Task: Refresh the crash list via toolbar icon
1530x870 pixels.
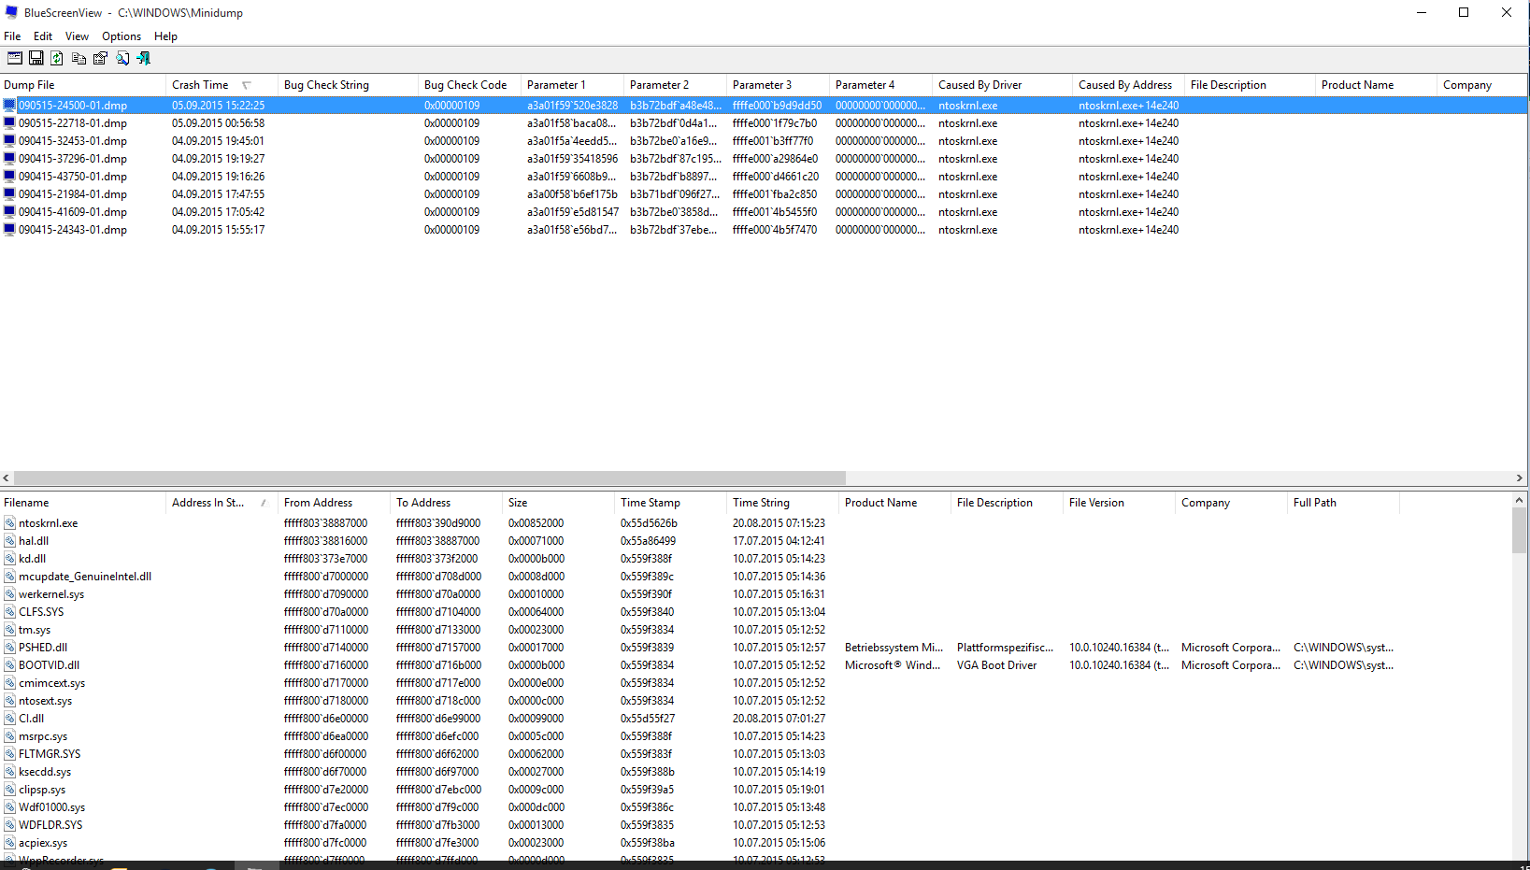Action: 57,58
